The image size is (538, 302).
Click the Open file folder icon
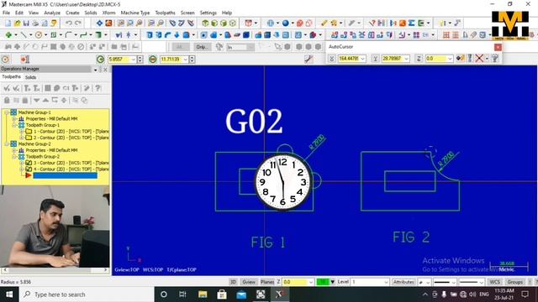(x=17, y=23)
